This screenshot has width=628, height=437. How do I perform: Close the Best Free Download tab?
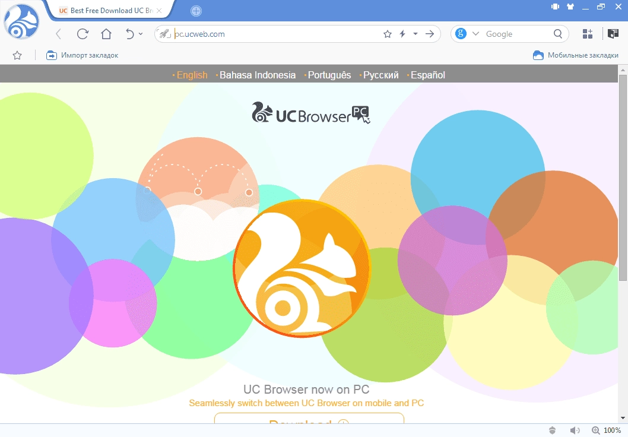click(x=159, y=11)
